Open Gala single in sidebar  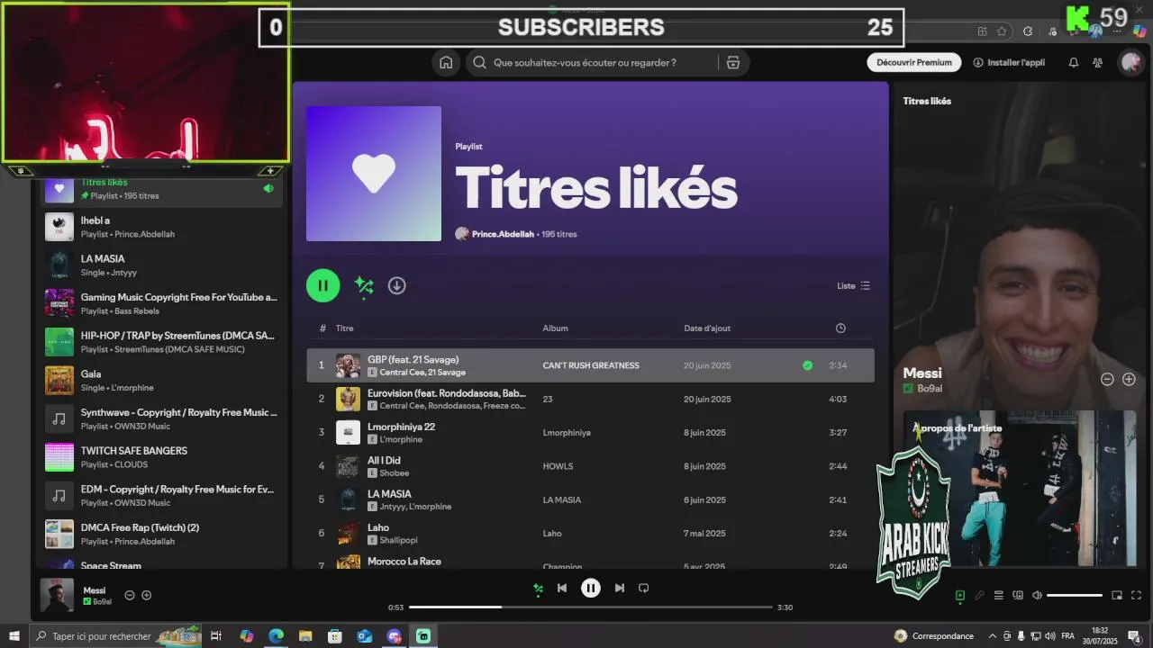[x=162, y=380]
